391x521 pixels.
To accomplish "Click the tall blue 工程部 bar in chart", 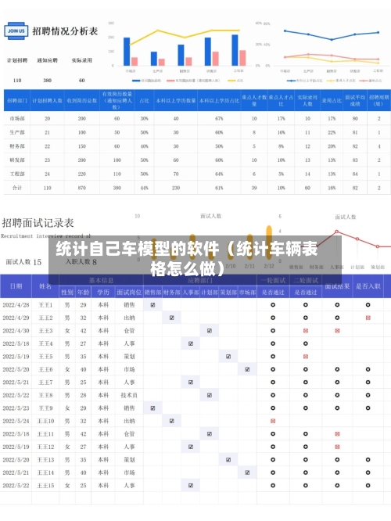I will 235,50.
